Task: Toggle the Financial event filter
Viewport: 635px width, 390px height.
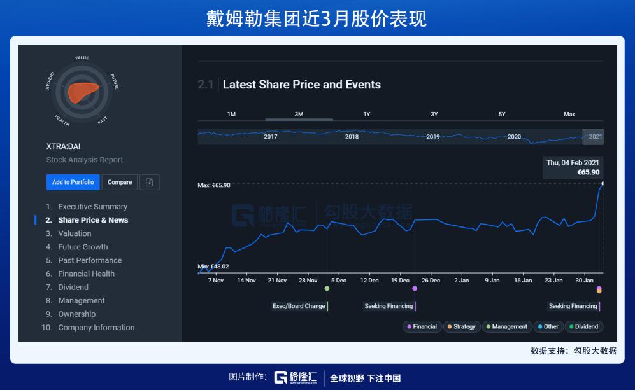Action: coord(422,326)
